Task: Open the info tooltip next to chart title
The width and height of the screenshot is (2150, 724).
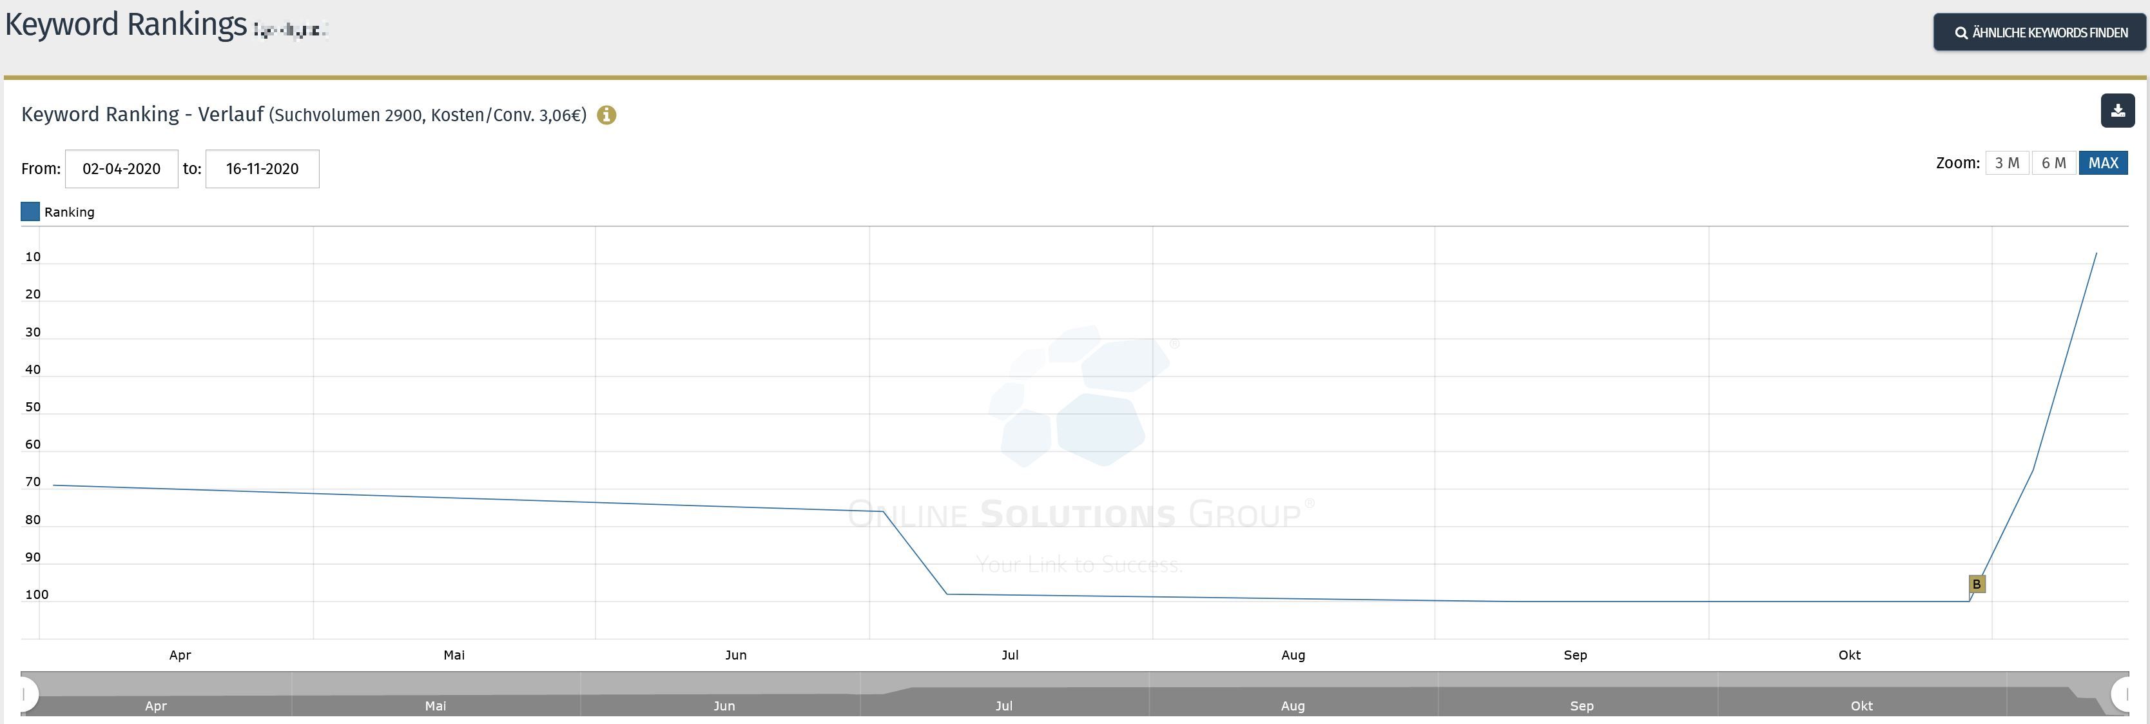Action: click(606, 115)
